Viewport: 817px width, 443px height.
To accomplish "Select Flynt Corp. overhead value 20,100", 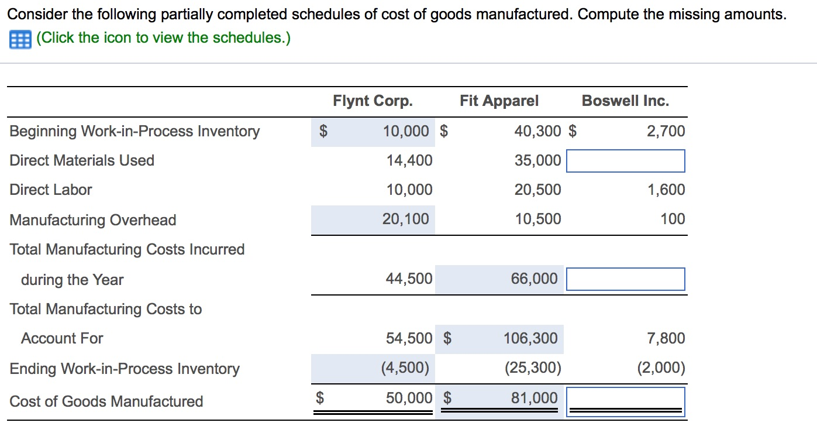I will pyautogui.click(x=405, y=219).
